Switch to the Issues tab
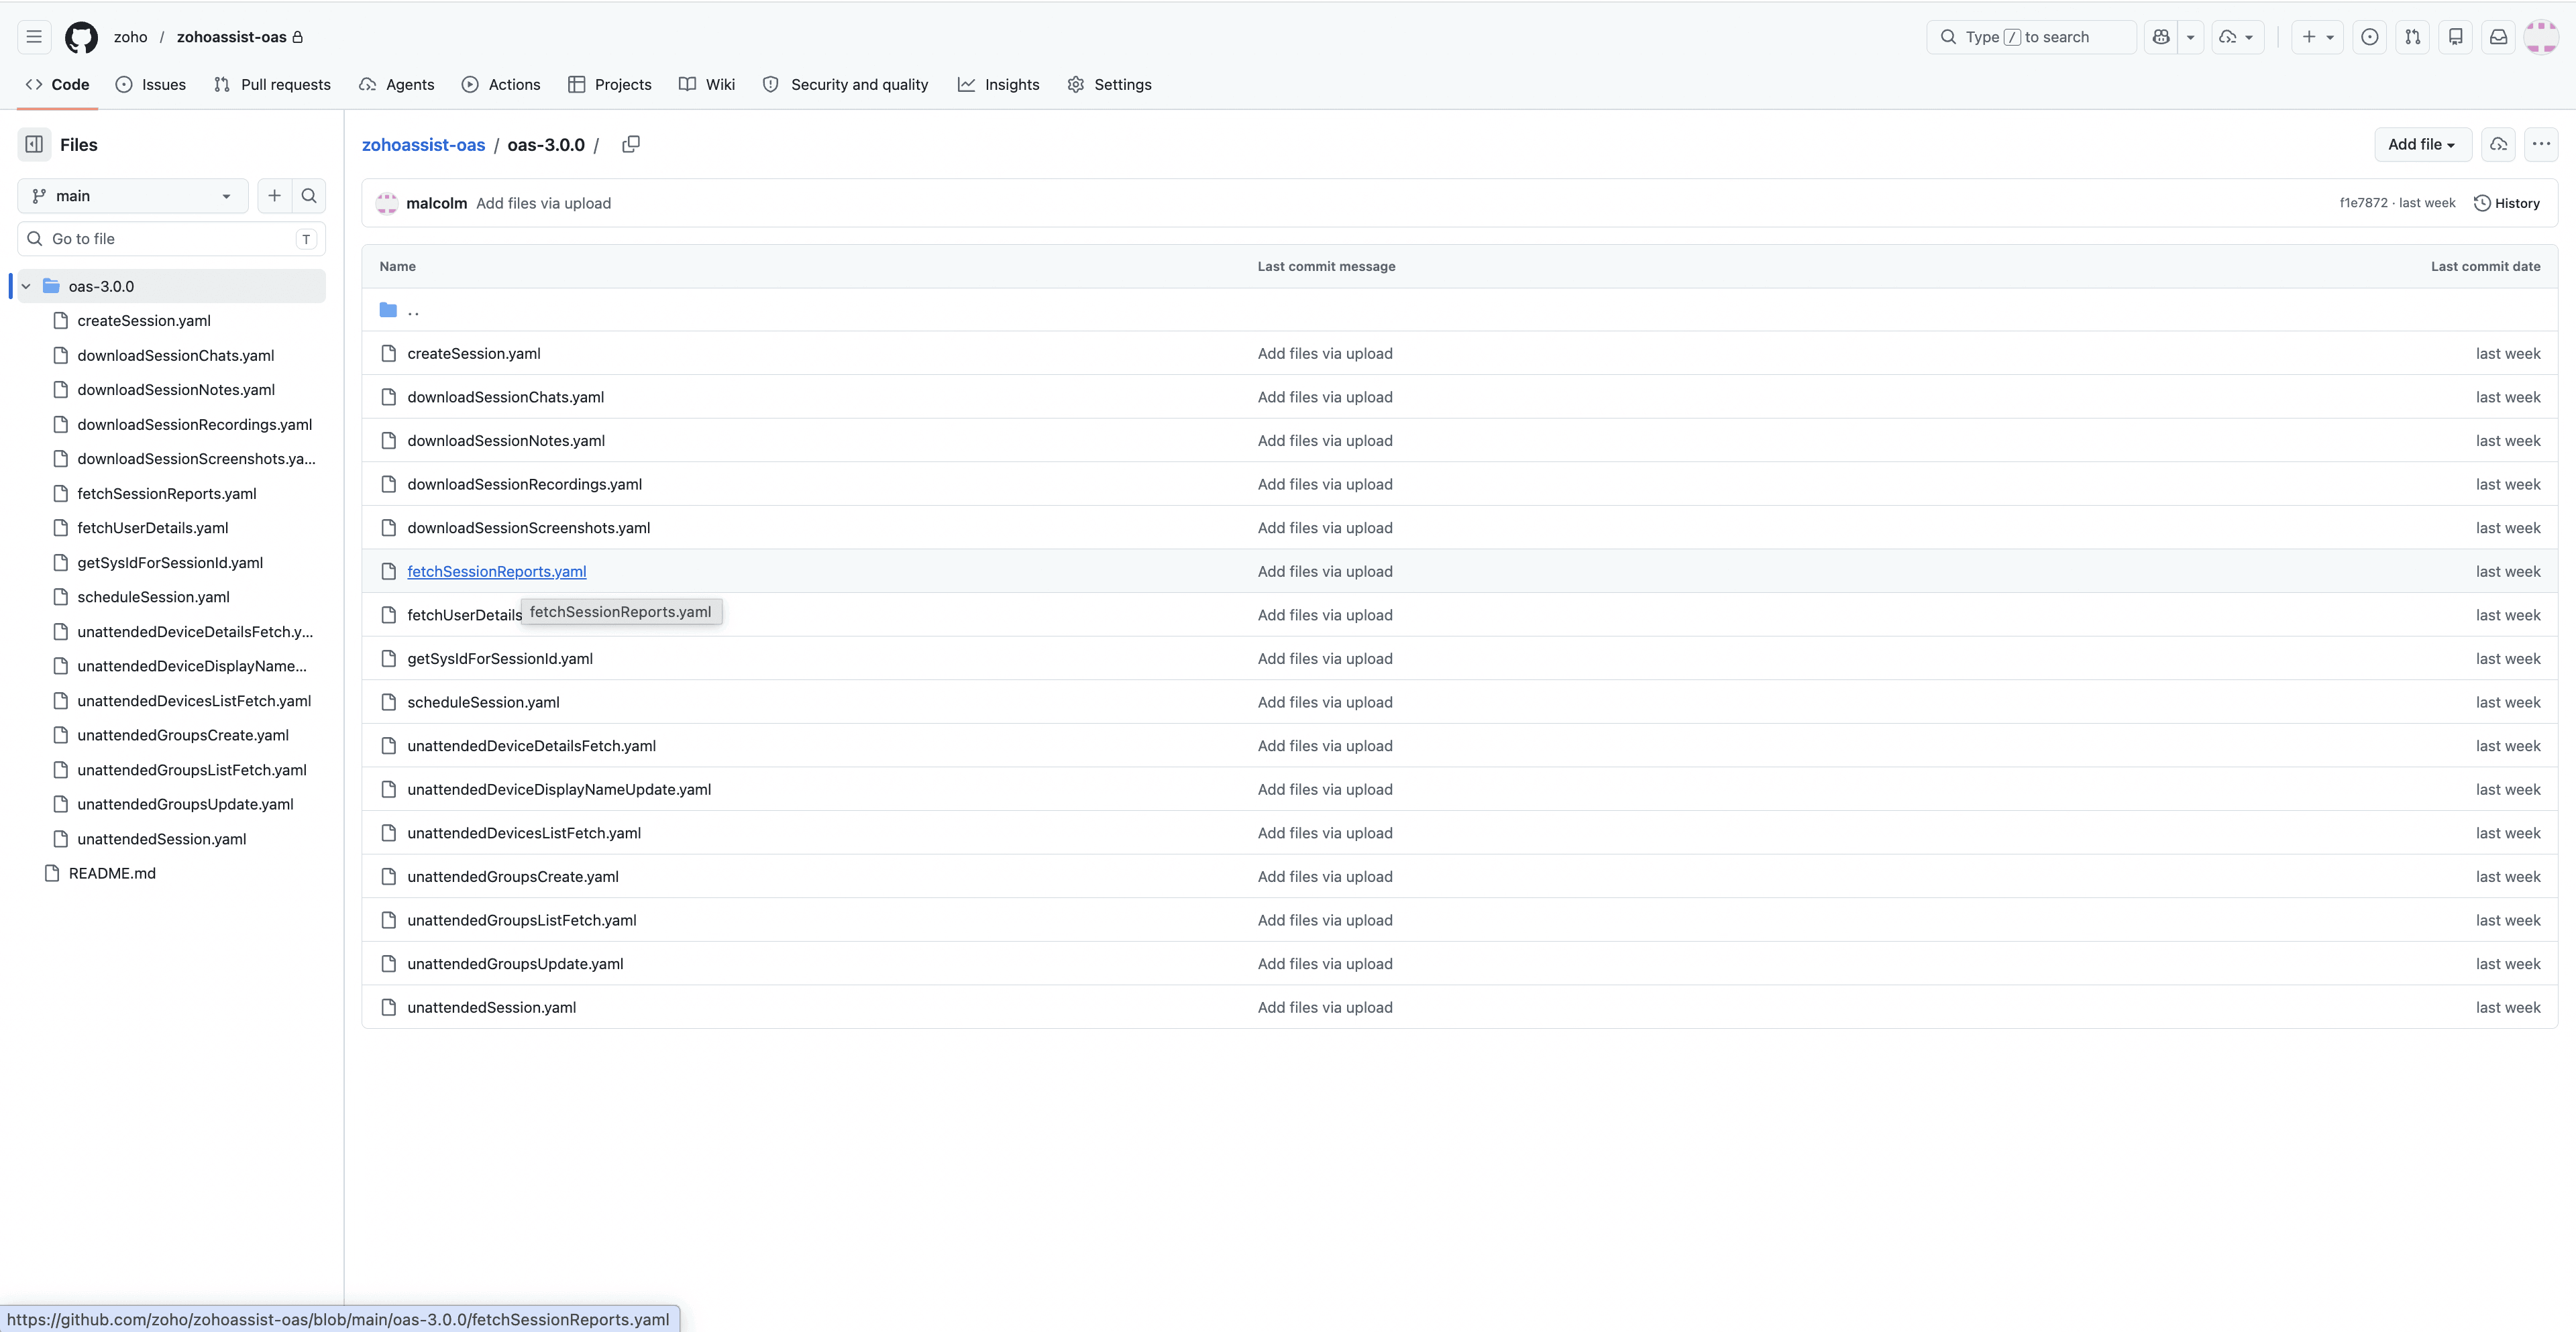The image size is (2576, 1332). tap(151, 84)
